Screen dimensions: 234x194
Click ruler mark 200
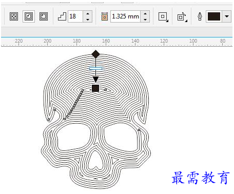[x=47, y=41]
